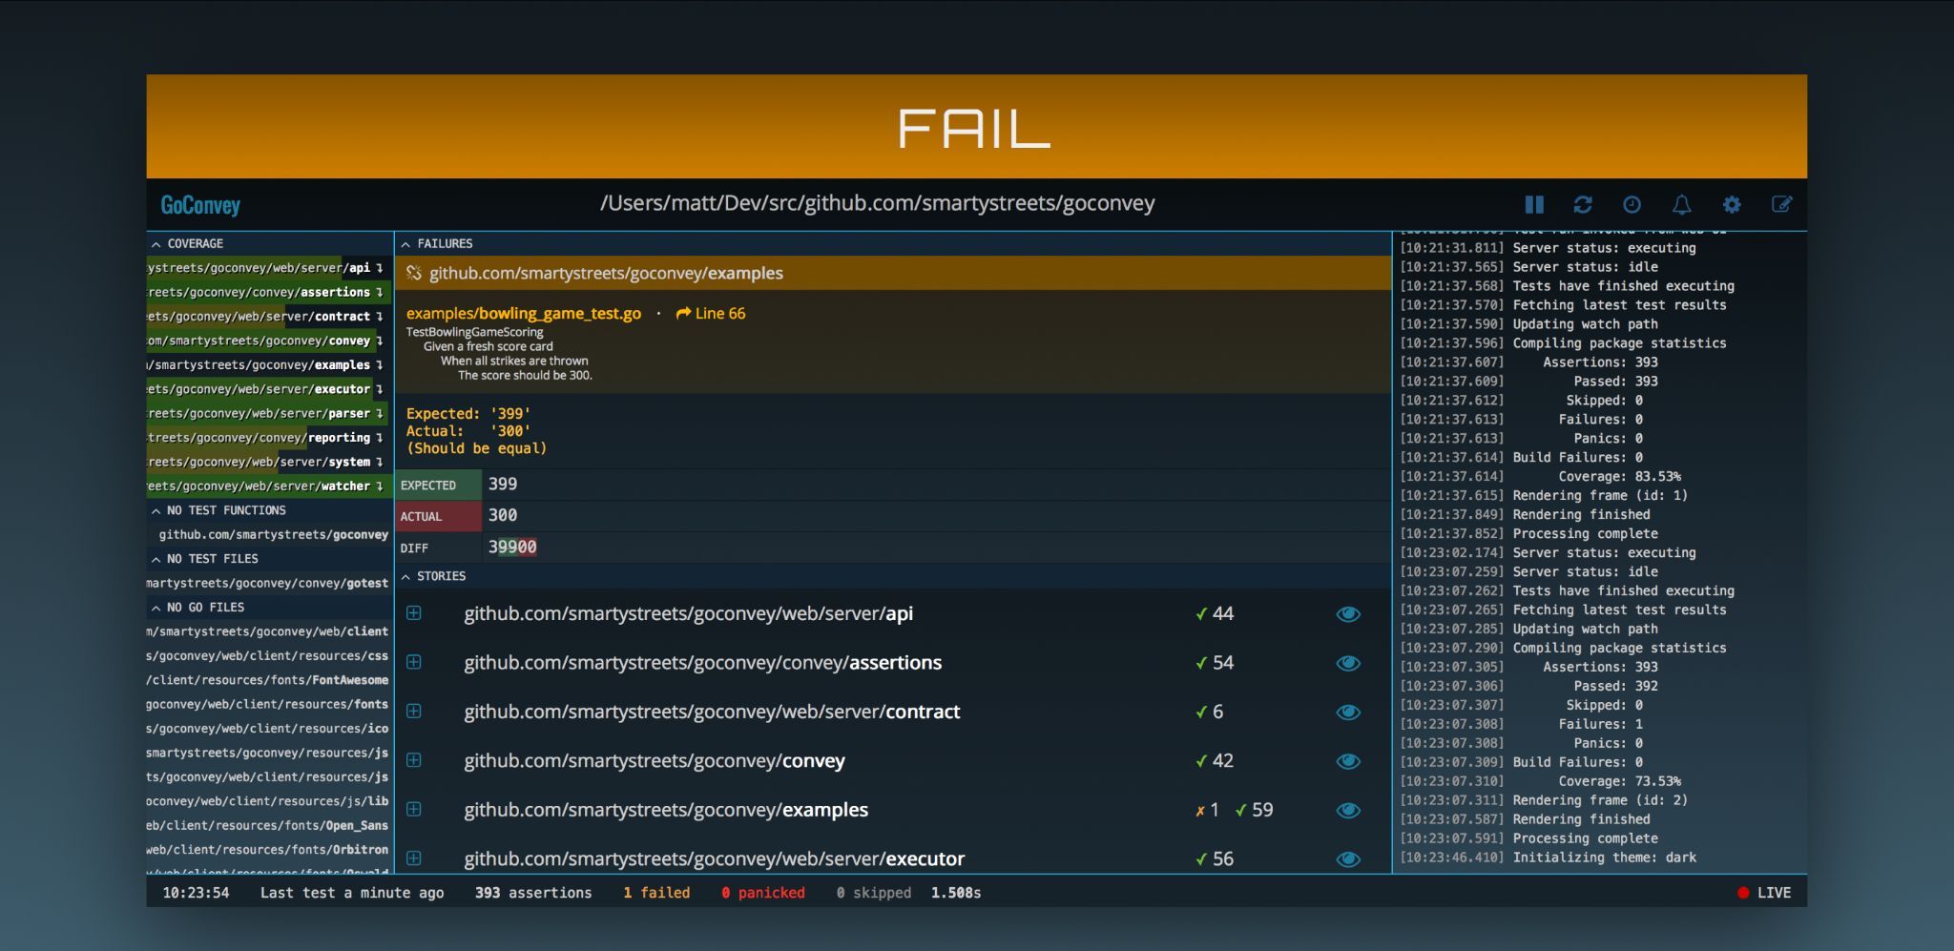Collapse the Failures section
This screenshot has height=951, width=1954.
tap(437, 243)
